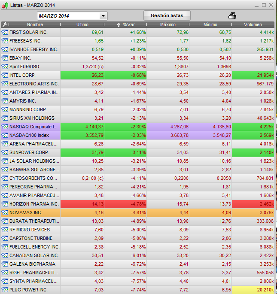The image size is (277, 294).
Task: Open chart icon for ELECTRONIC ARTS INC.
Action: tap(5, 84)
